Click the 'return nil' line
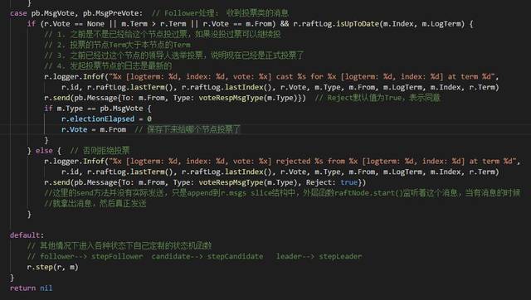This screenshot has width=531, height=300. 32,288
